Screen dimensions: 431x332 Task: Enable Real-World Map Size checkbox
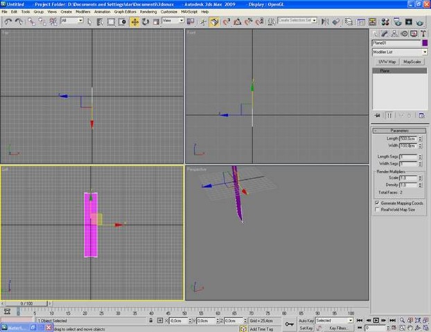point(377,210)
